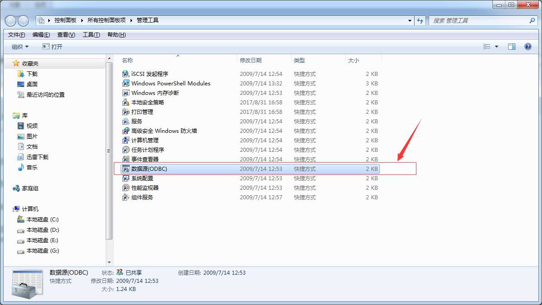Open the 文档 library
542x305 pixels.
click(x=28, y=146)
